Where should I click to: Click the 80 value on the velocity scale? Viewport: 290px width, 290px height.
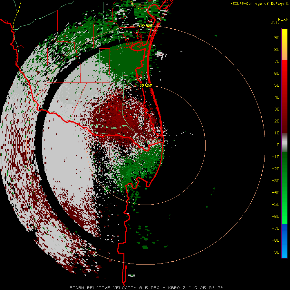click(277, 49)
